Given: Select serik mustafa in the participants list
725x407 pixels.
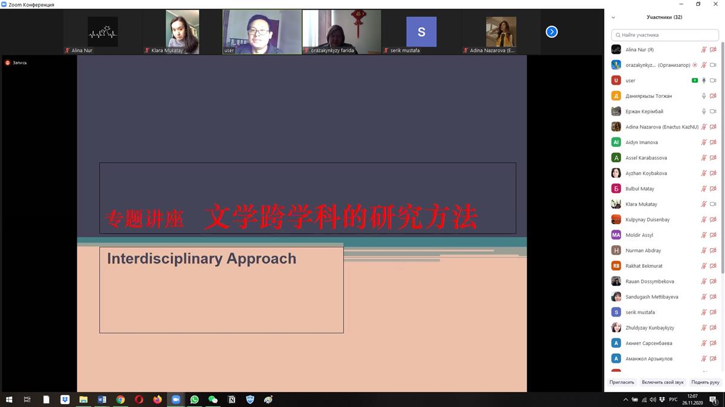Looking at the screenshot, I should pos(640,312).
